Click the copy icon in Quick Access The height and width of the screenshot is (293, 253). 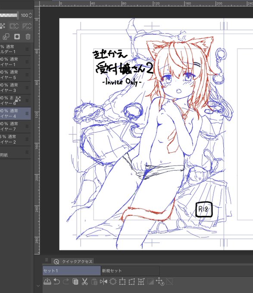(x=75, y=281)
